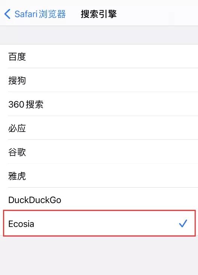Click the gray header gap above 百度

tap(99, 35)
